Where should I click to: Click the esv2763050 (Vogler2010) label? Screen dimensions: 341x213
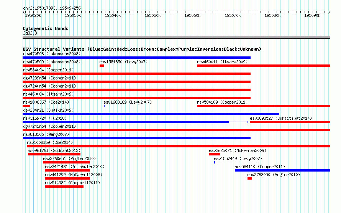click(274, 175)
